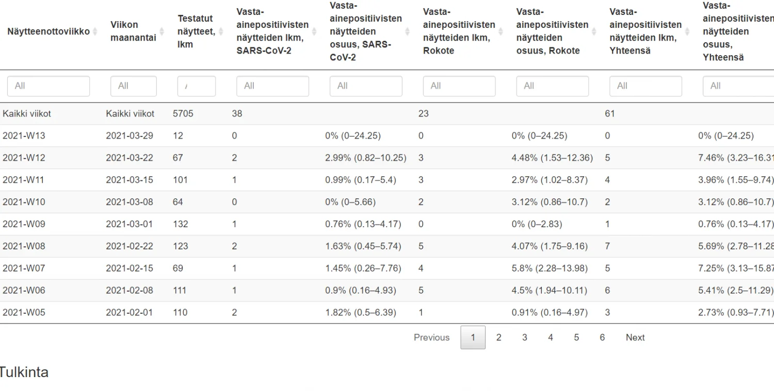Click sort arrows for Rokote osuus column

594,31
